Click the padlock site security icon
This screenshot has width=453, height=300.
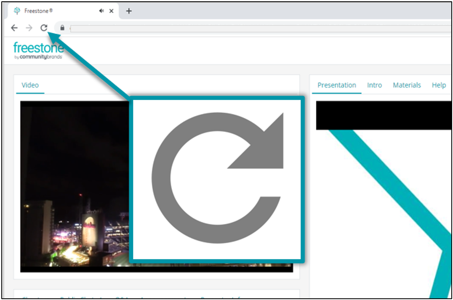[x=62, y=28]
